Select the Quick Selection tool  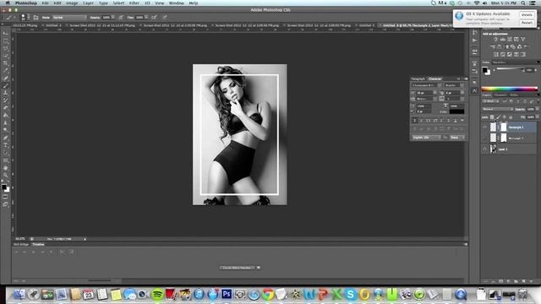(x=6, y=56)
